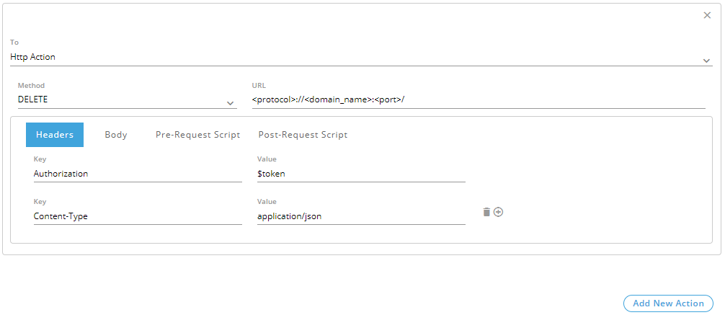
Task: Open the To action type dropdown
Action: click(x=361, y=58)
